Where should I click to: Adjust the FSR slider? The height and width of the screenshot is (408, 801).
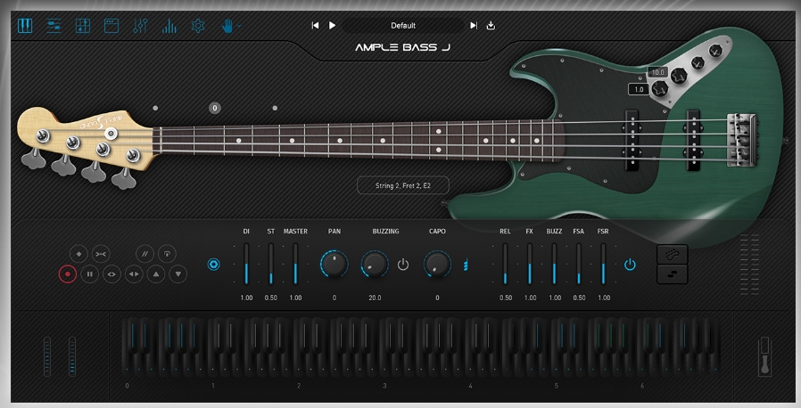click(x=603, y=264)
